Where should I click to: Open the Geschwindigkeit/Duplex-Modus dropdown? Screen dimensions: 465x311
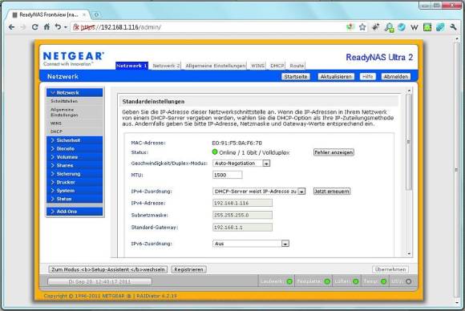tap(241, 163)
